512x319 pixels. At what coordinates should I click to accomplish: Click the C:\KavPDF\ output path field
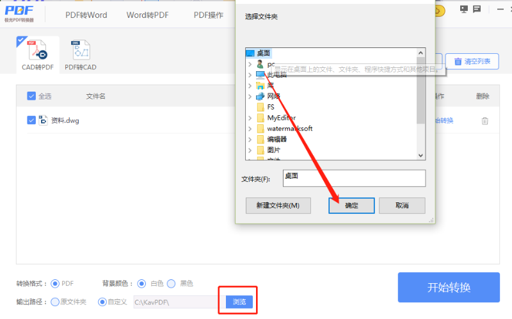coord(179,302)
